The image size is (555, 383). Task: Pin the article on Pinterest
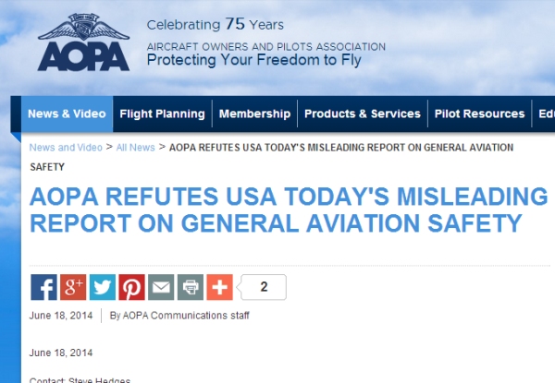coord(131,287)
